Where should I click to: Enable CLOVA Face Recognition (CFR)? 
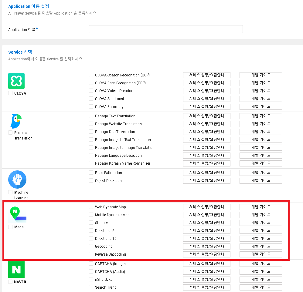point(91,83)
